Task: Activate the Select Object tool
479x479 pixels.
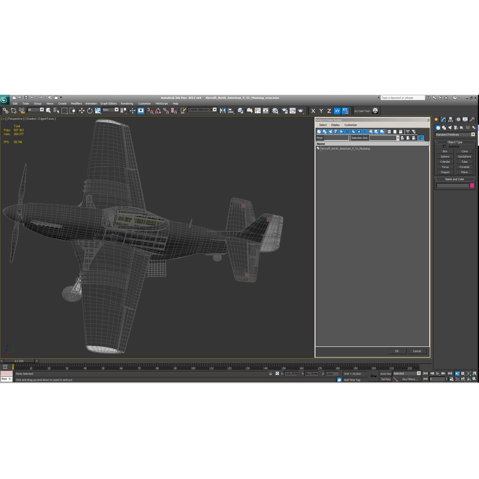Action: (x=48, y=110)
